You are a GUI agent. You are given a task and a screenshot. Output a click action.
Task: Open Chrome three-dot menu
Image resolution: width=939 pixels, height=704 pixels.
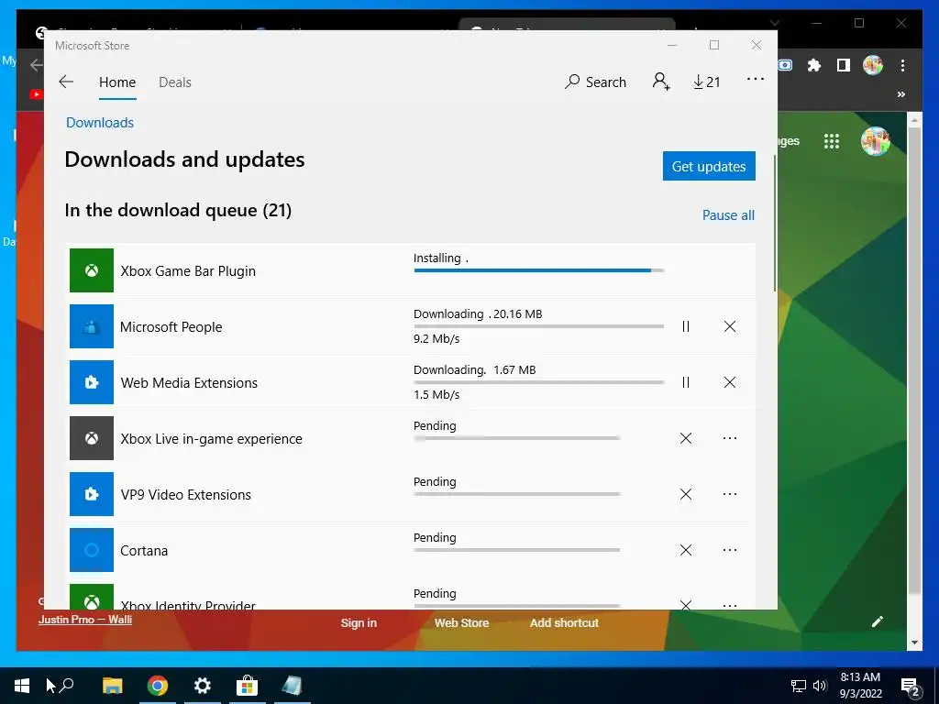(902, 65)
